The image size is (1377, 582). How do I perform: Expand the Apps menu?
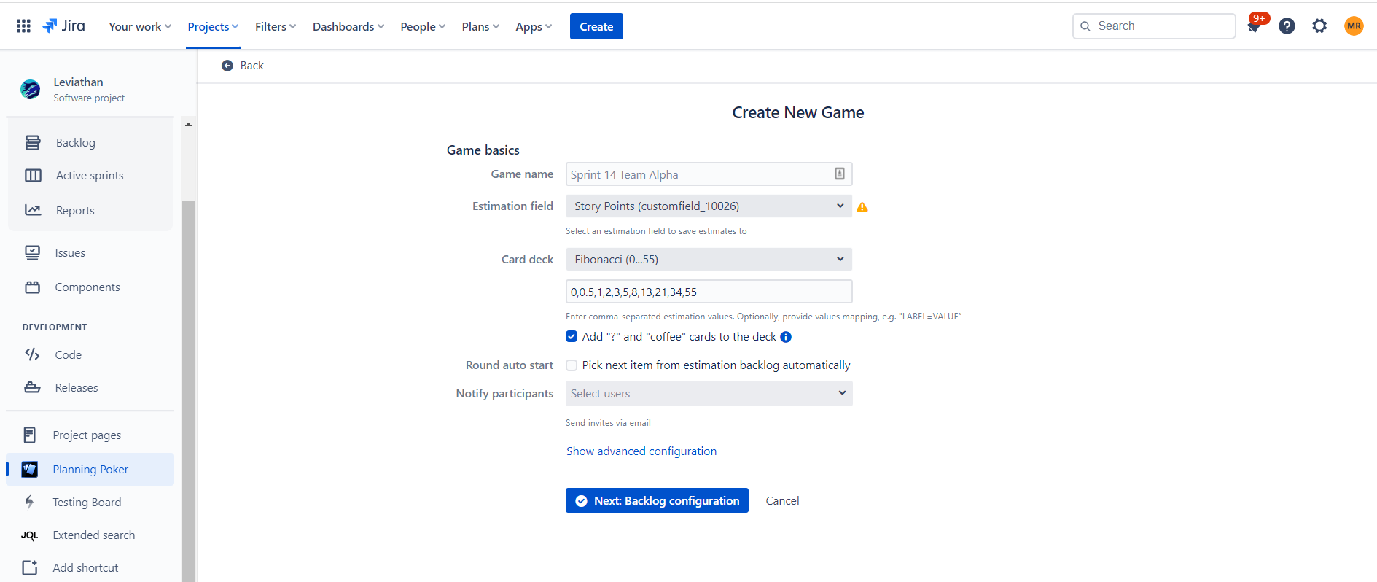(x=534, y=26)
